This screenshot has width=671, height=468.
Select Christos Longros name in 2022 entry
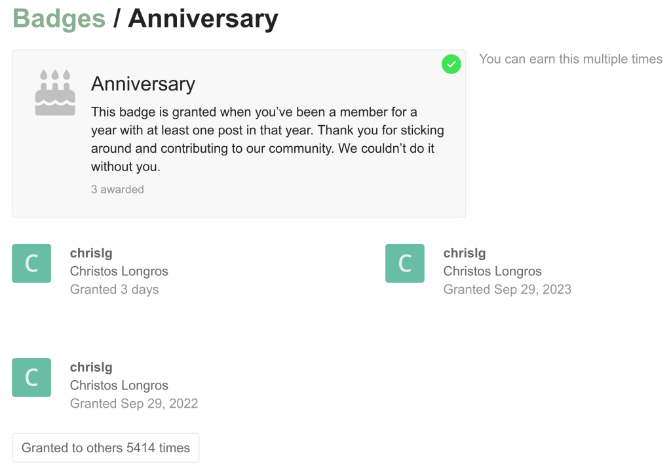(x=119, y=385)
